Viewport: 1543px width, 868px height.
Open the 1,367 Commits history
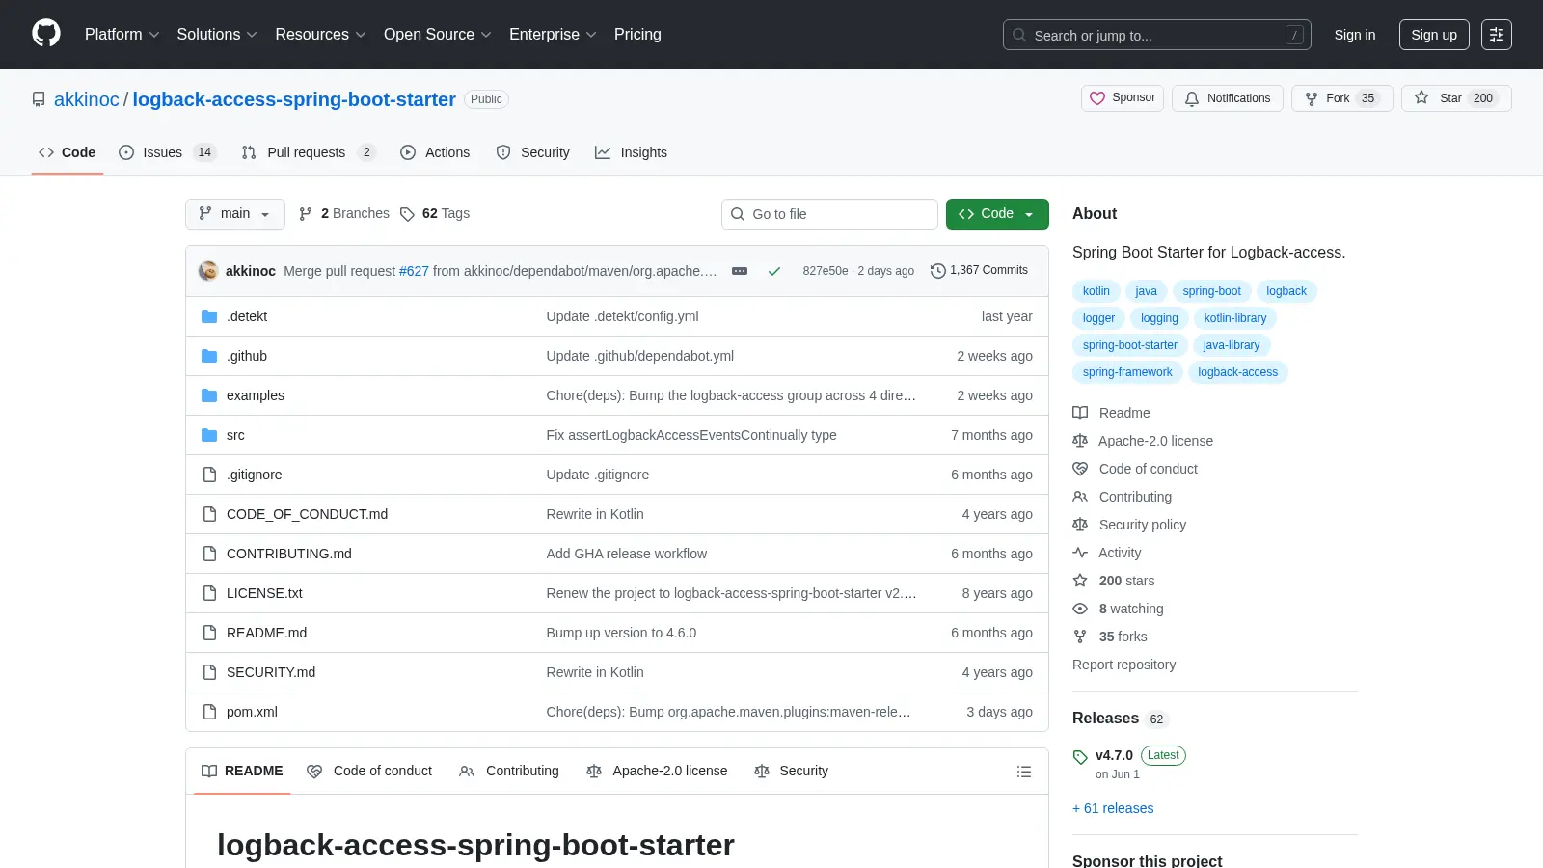[979, 271]
